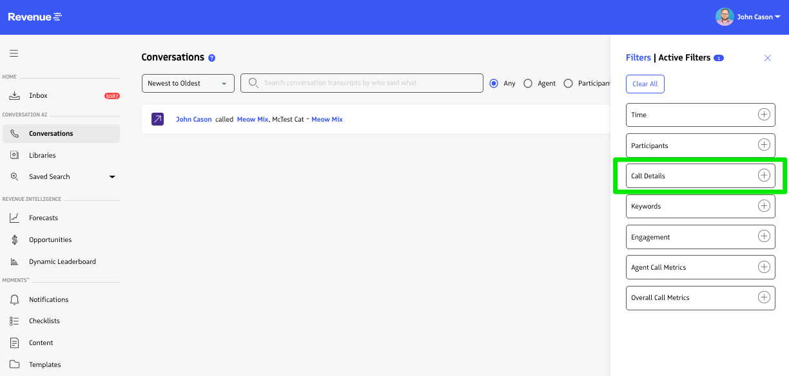Screen dimensions: 789x376
Task: Click the Conversations help question mark icon
Action: pos(211,58)
